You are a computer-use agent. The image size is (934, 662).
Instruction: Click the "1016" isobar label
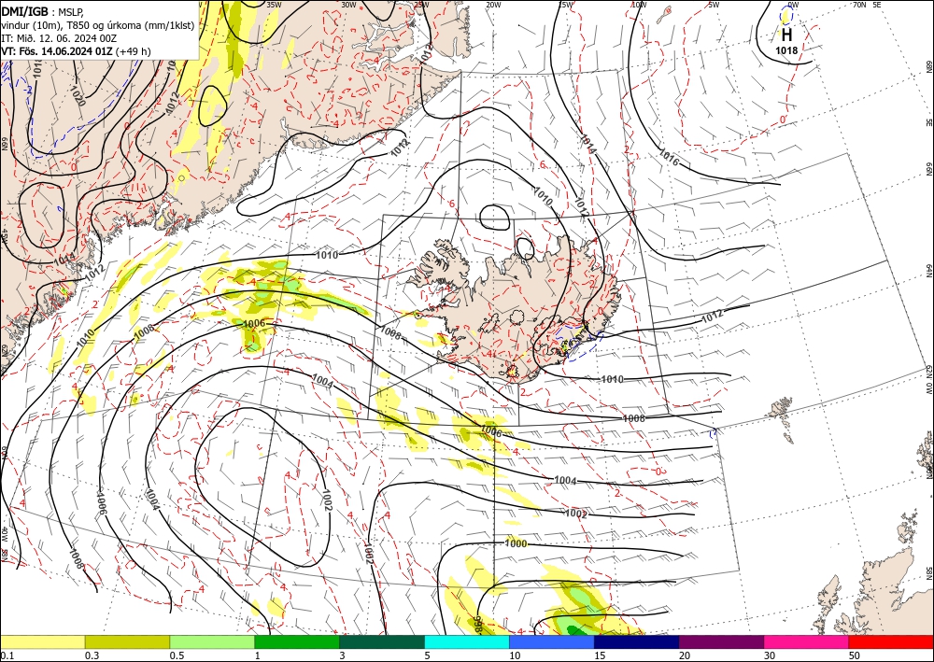(x=669, y=156)
